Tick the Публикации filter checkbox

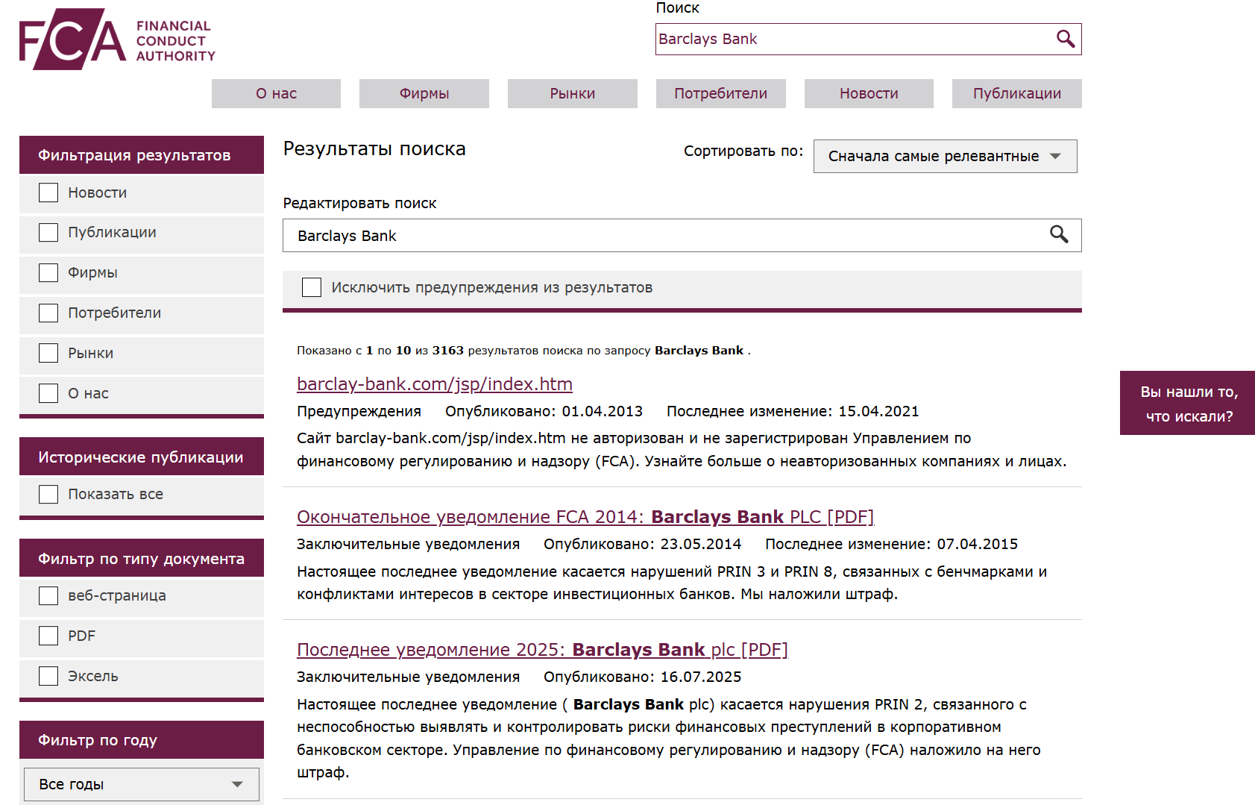click(48, 232)
